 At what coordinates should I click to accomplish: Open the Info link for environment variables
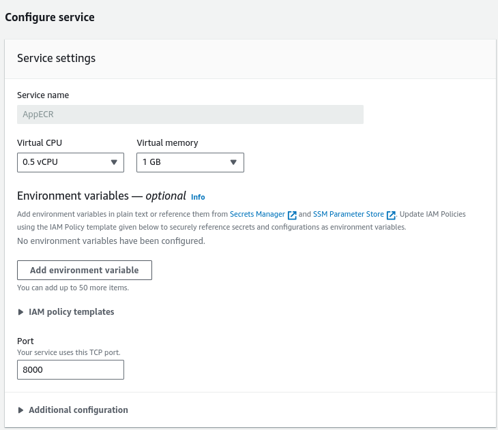(198, 197)
